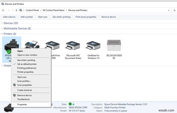Click the Epson XP-215 printer icon
Screen dimensions: 177x113
pos(11,43)
